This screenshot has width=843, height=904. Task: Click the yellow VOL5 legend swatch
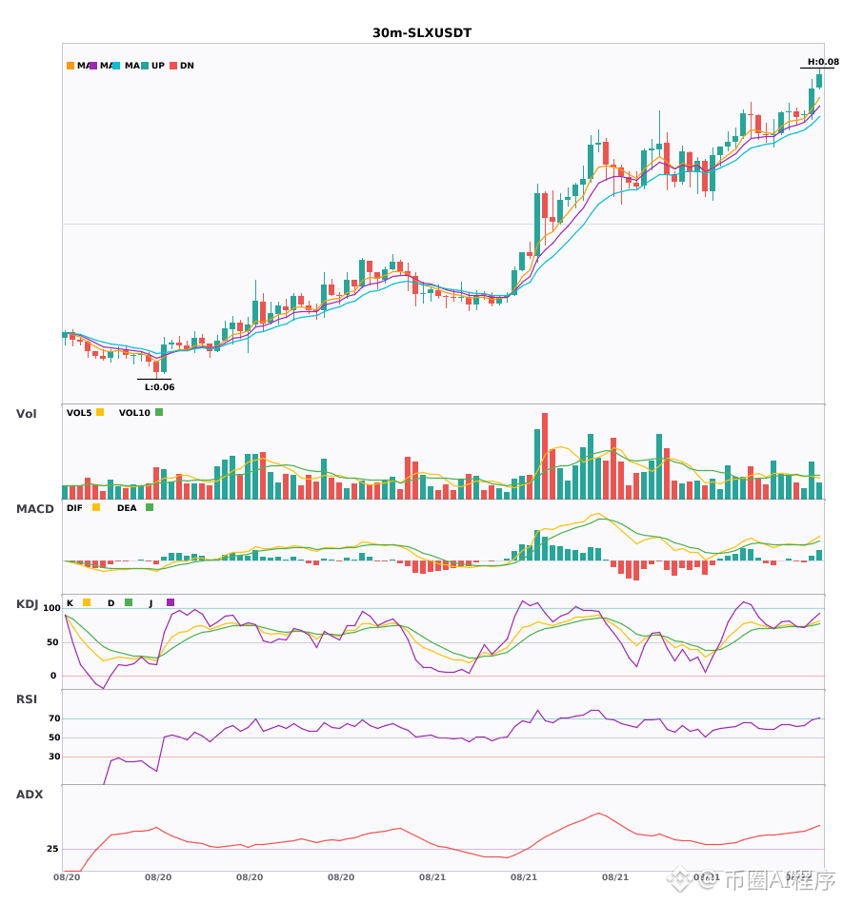(100, 412)
